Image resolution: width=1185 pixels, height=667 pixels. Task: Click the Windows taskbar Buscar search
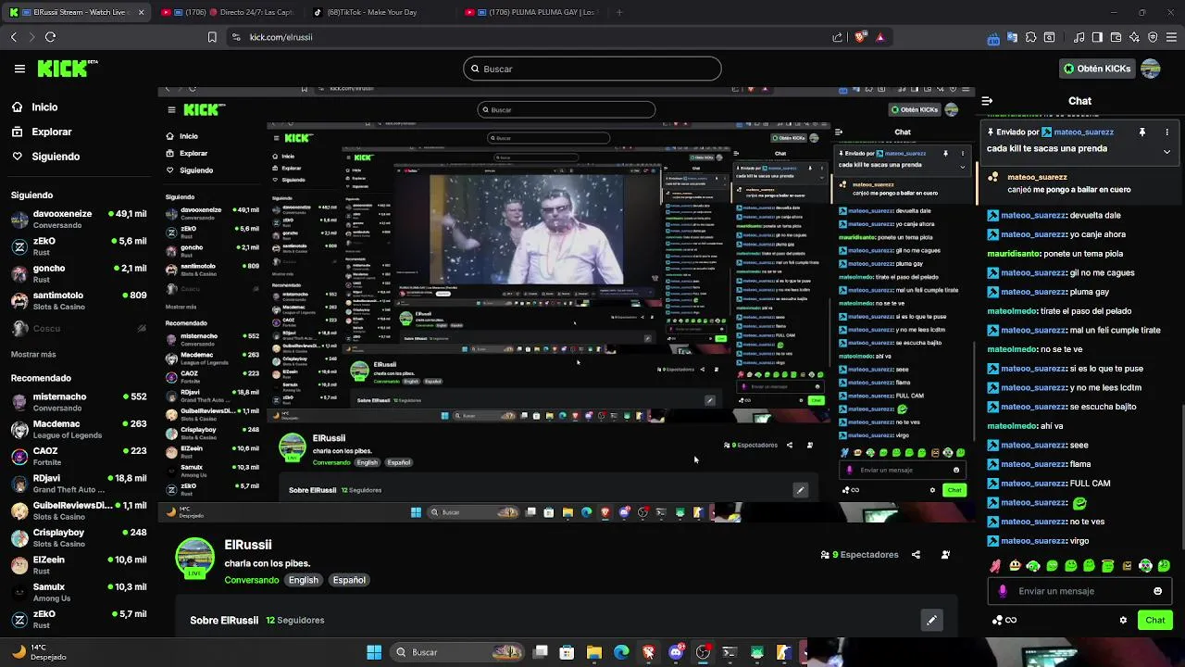pyautogui.click(x=458, y=652)
